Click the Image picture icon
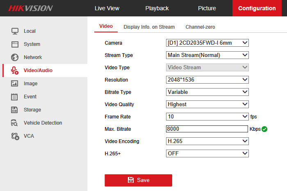Viewport: 287px width, 191px height. pos(14,84)
